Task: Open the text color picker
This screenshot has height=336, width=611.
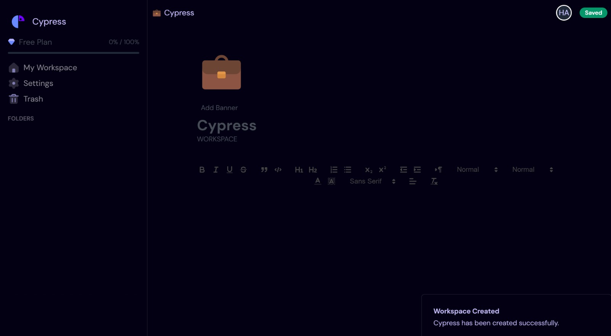Action: point(318,181)
